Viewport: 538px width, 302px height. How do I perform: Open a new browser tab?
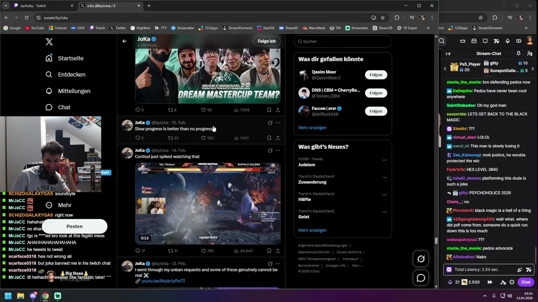(149, 6)
